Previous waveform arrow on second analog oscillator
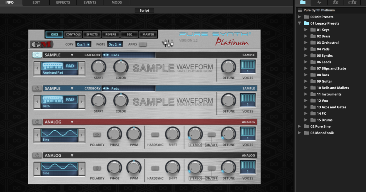Viewport: 366px width, 192px height. point(37,169)
